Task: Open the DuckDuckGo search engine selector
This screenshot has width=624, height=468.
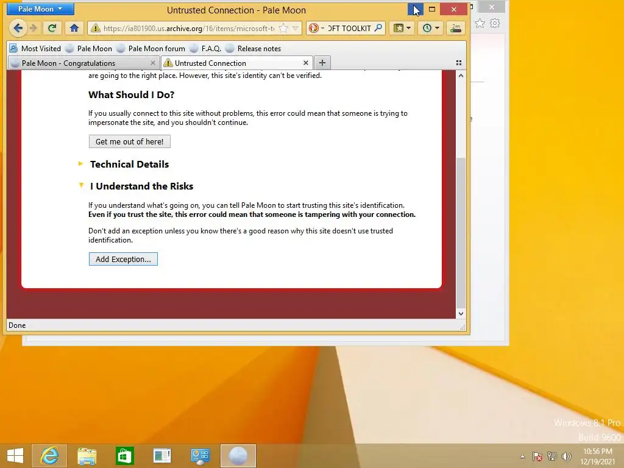Action: [316, 28]
